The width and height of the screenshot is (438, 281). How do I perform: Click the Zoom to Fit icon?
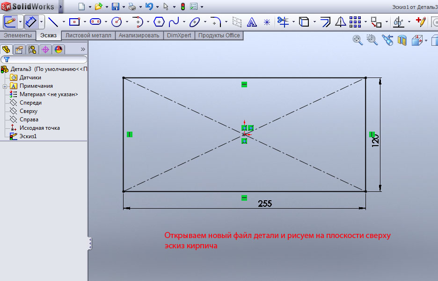pos(358,40)
